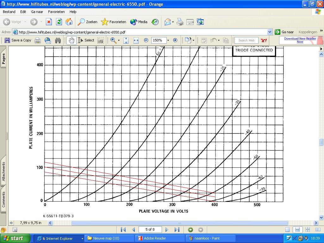Select the Zoom In magnifier tool
This screenshot has width=324, height=243.
(113, 40)
